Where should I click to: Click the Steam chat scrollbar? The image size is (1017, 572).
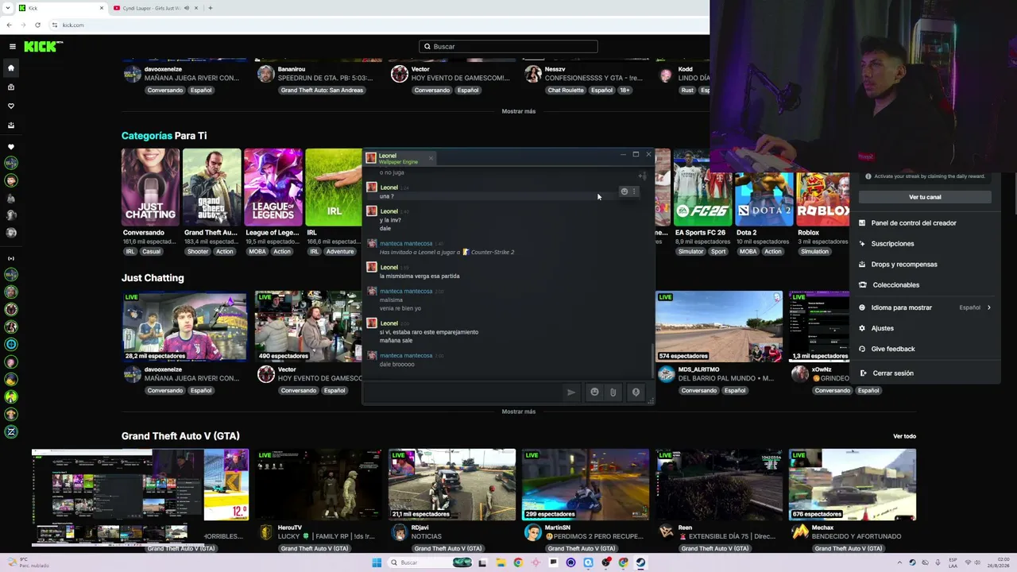[652, 361]
